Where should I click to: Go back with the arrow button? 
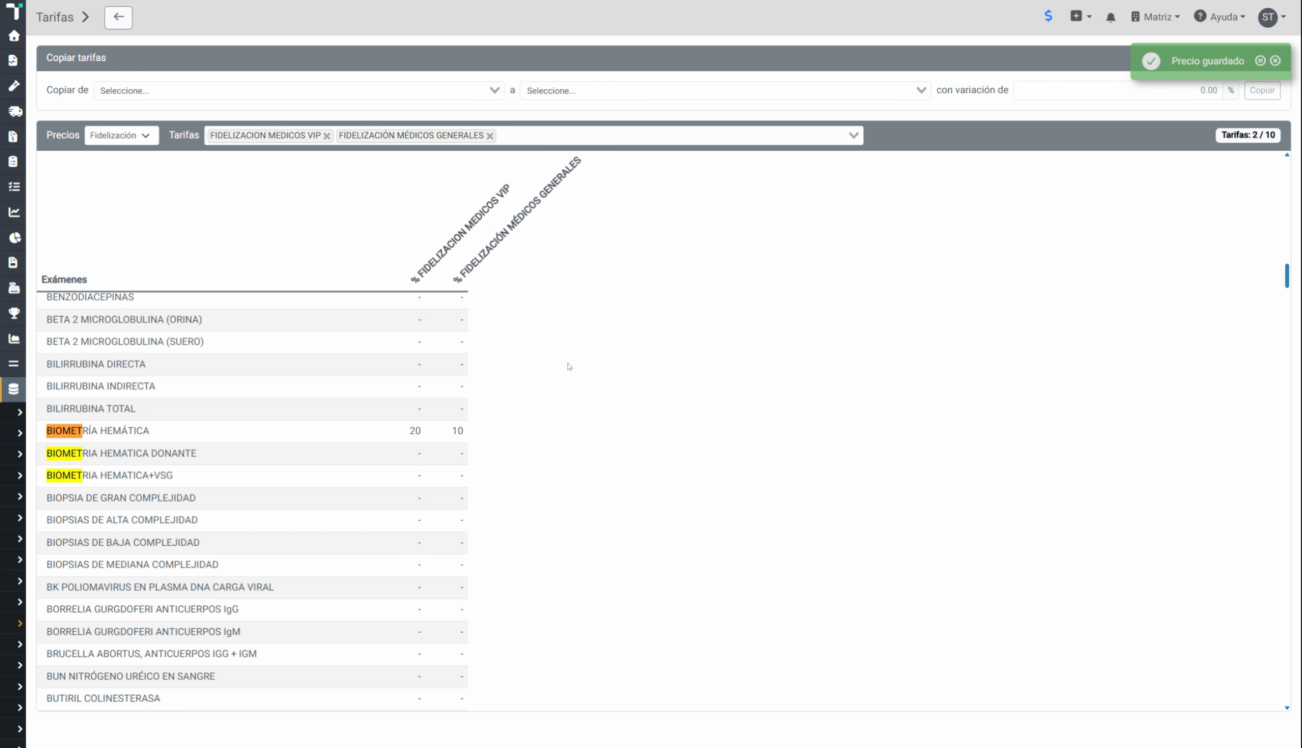pos(119,17)
